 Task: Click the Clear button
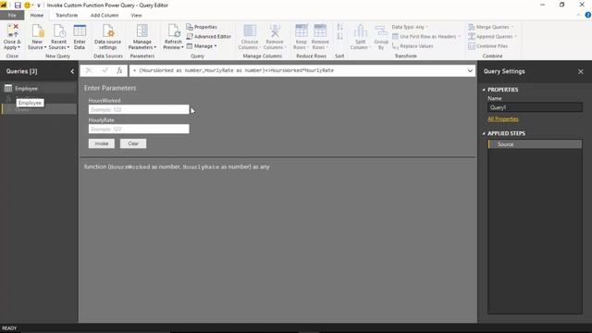click(133, 143)
